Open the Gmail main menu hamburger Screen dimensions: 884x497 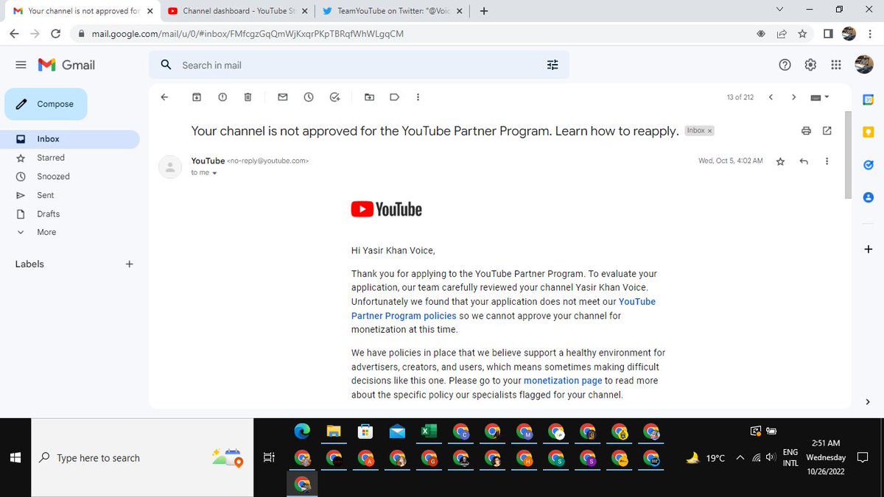(x=21, y=65)
